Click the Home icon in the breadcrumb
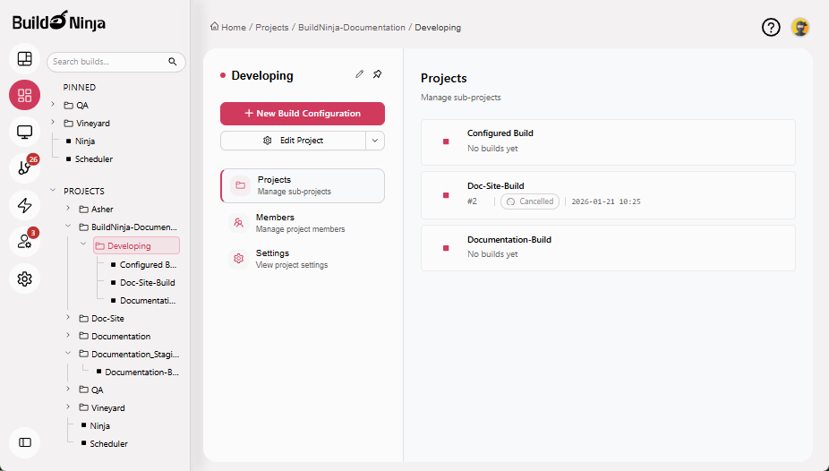Viewport: 829px width, 471px height. point(215,27)
